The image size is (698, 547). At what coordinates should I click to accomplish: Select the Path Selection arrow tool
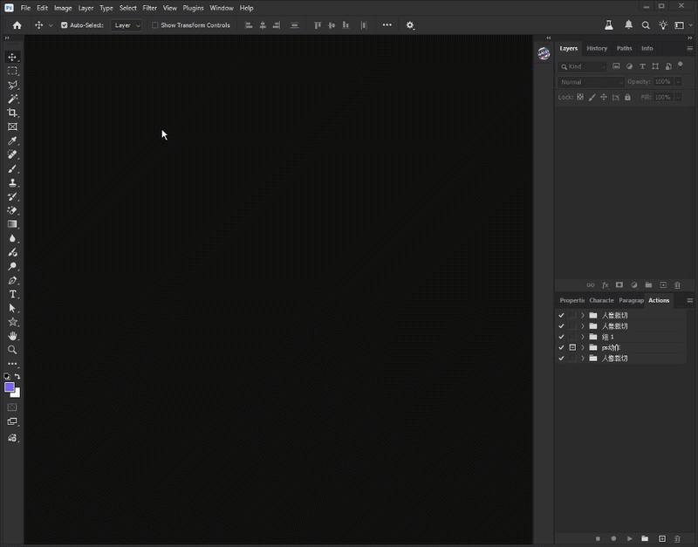click(x=12, y=308)
